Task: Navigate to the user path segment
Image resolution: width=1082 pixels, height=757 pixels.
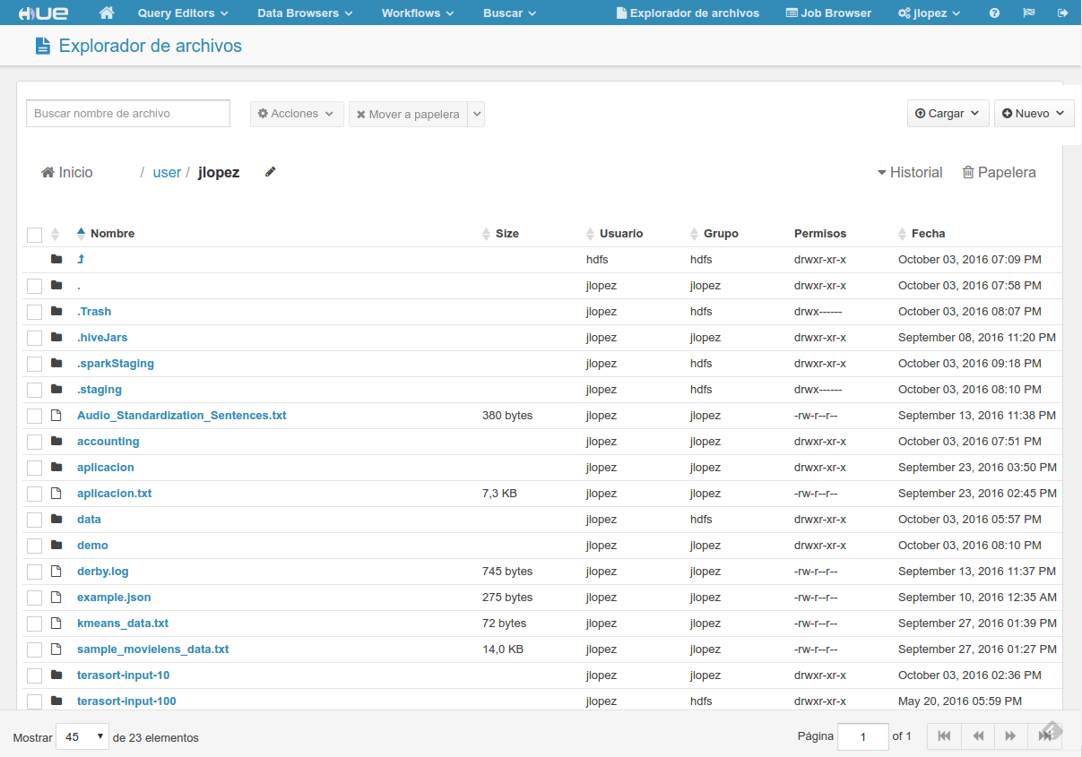Action: coord(167,172)
